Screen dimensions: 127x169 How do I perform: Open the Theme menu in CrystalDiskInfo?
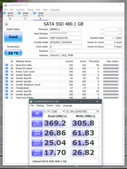pos(30,10)
